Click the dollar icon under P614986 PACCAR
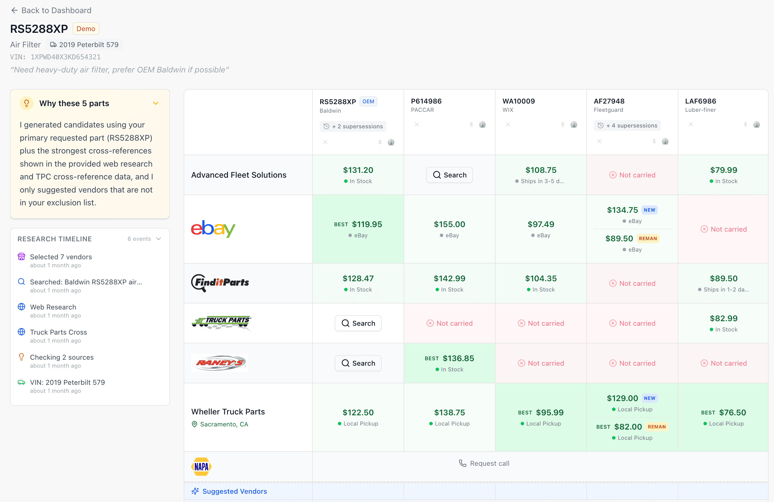 pyautogui.click(x=471, y=124)
